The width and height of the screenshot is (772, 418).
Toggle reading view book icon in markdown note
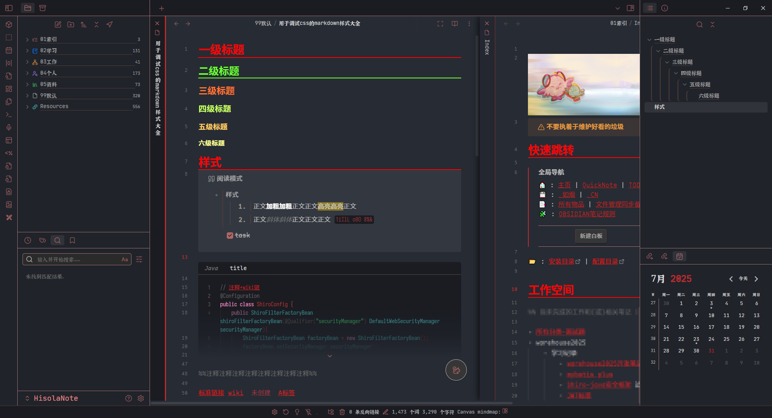(455, 24)
